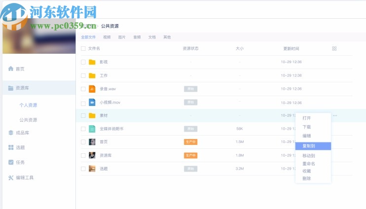Click the more options dots on 素材 row
Viewport: 366px width, 209px height.
[x=335, y=115]
